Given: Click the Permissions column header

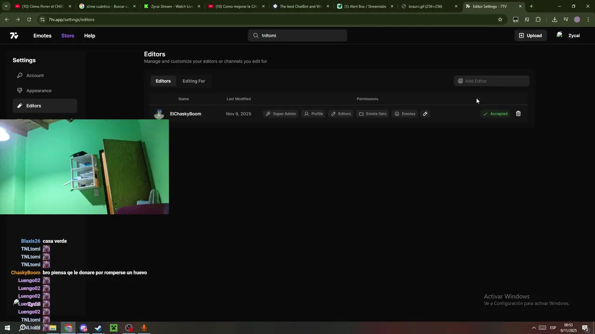Looking at the screenshot, I should [367, 99].
